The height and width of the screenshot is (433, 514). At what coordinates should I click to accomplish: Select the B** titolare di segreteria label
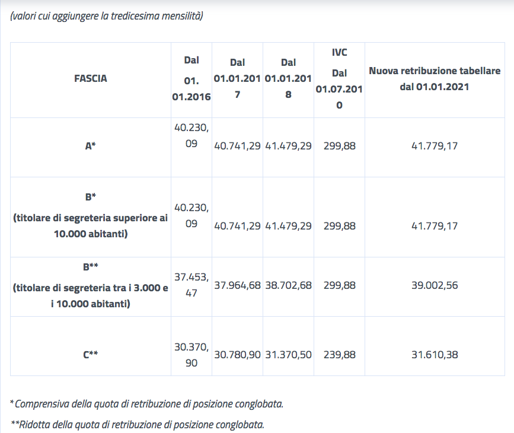pos(91,288)
